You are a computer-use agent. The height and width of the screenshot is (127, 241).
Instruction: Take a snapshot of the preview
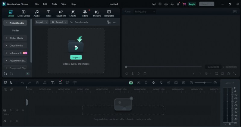[x=222, y=73]
